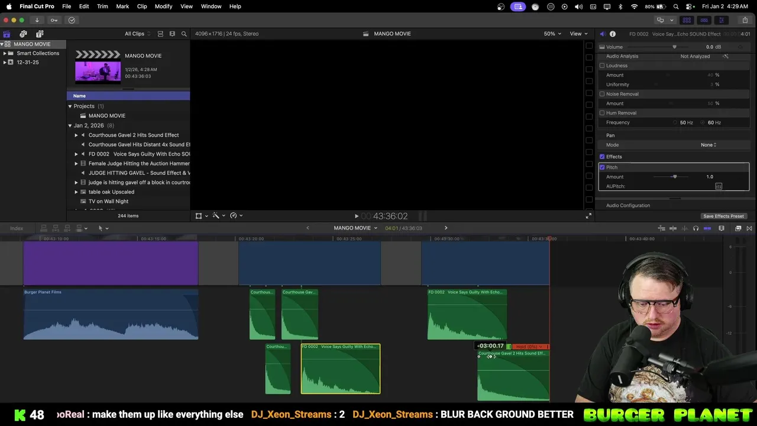This screenshot has height=426, width=757.
Task: Open the Edit menu
Action: click(84, 7)
